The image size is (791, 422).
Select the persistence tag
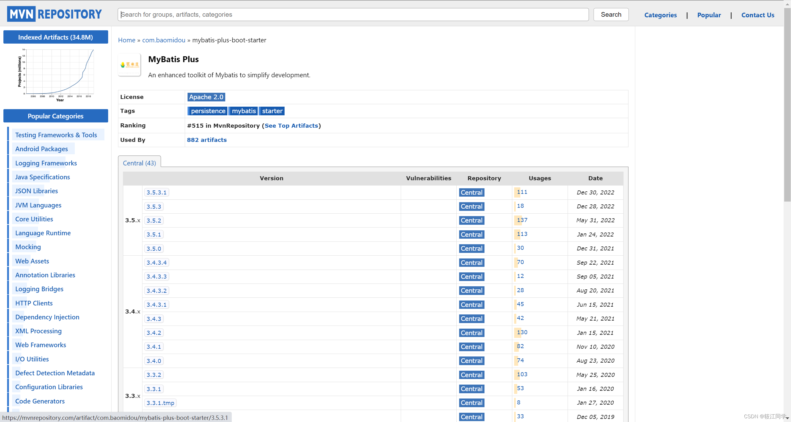click(208, 111)
